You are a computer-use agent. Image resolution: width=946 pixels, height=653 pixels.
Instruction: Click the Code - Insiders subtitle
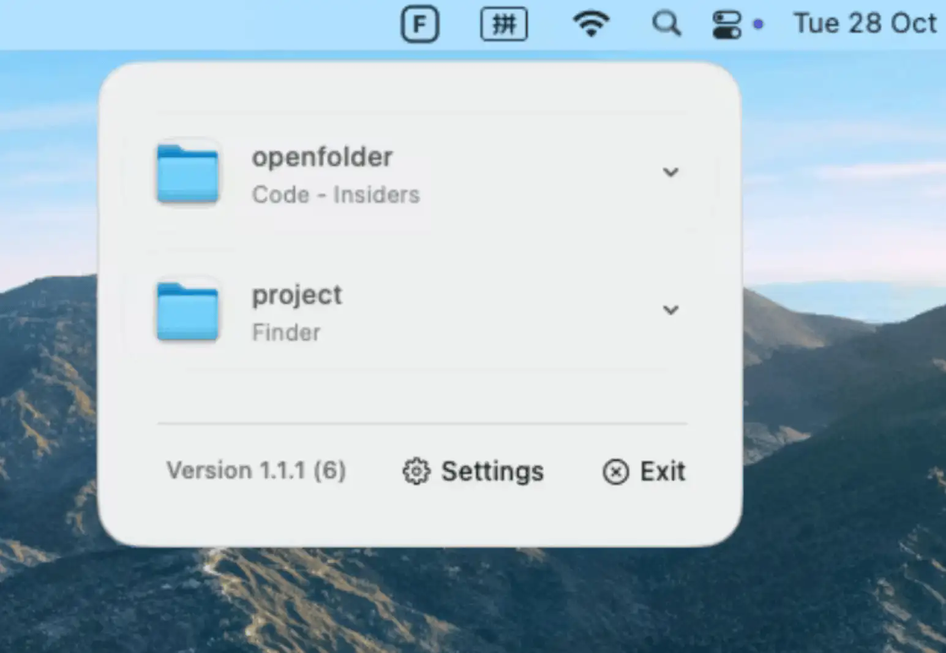336,195
